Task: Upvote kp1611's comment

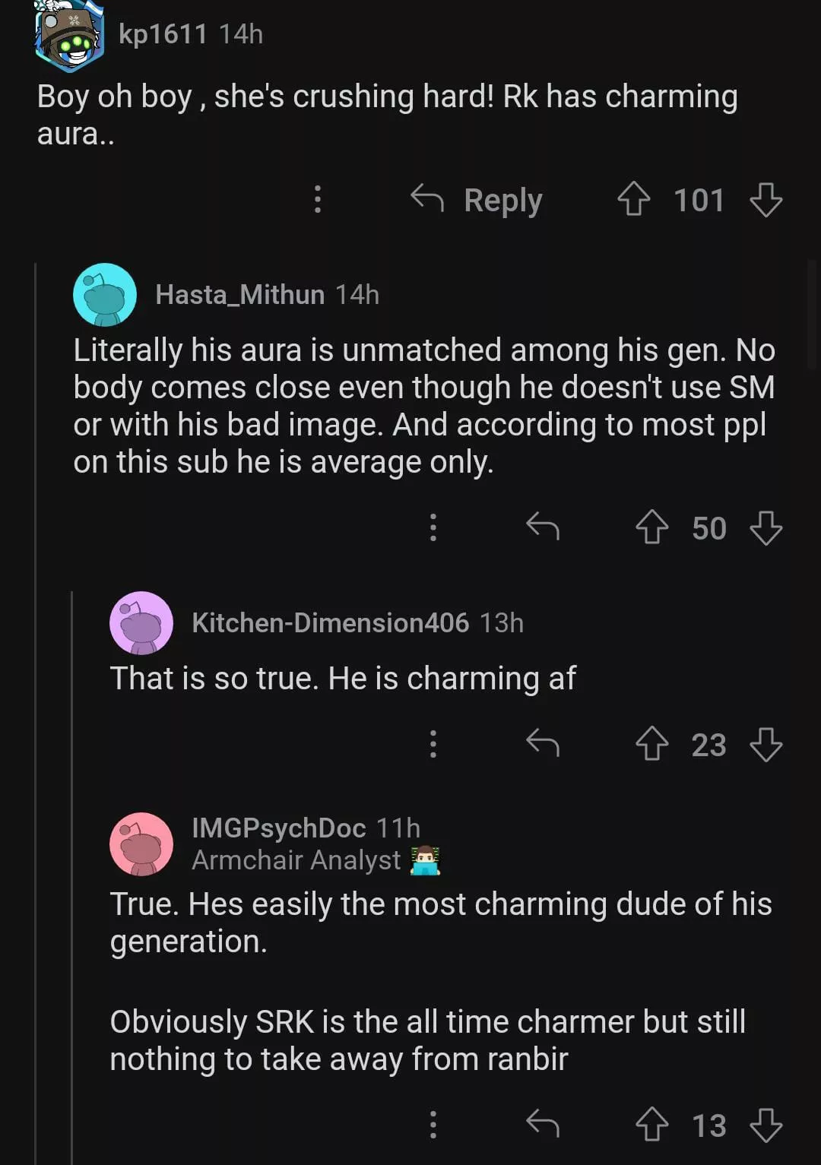Action: (x=633, y=200)
